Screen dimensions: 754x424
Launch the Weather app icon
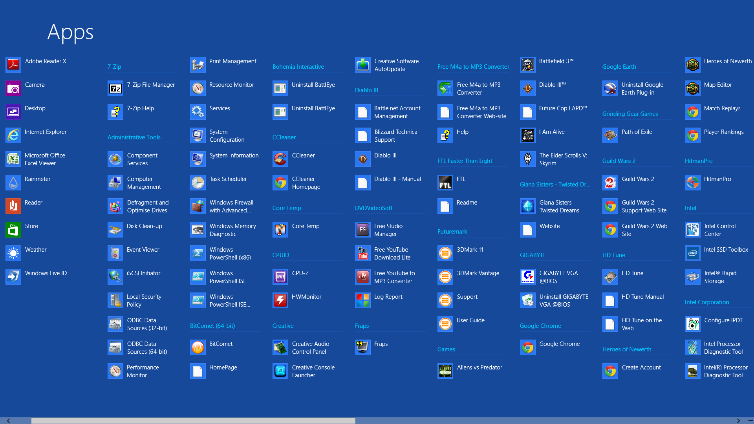13,253
